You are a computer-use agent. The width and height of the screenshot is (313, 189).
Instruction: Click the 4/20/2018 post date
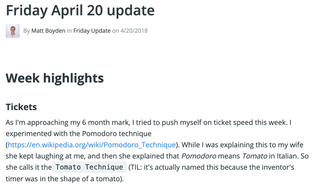point(134,31)
